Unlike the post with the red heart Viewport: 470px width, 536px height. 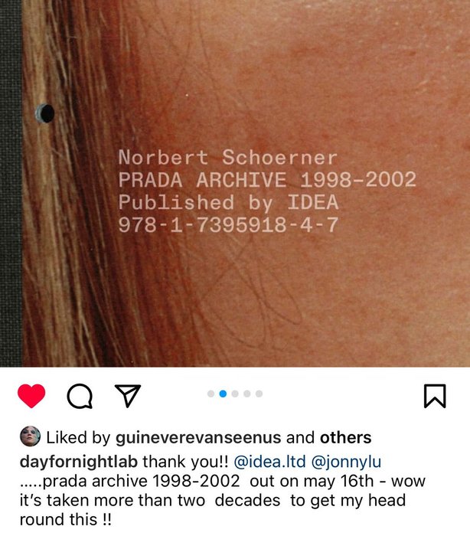pyautogui.click(x=31, y=396)
